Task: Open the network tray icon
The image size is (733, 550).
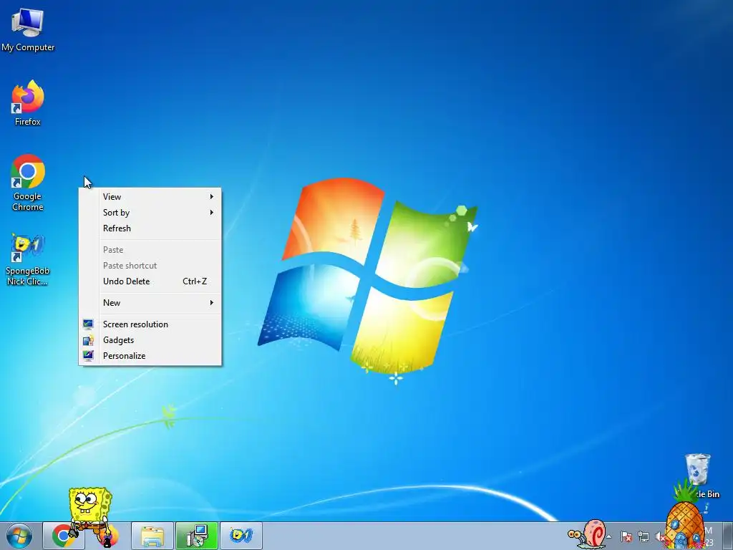Action: pyautogui.click(x=644, y=537)
